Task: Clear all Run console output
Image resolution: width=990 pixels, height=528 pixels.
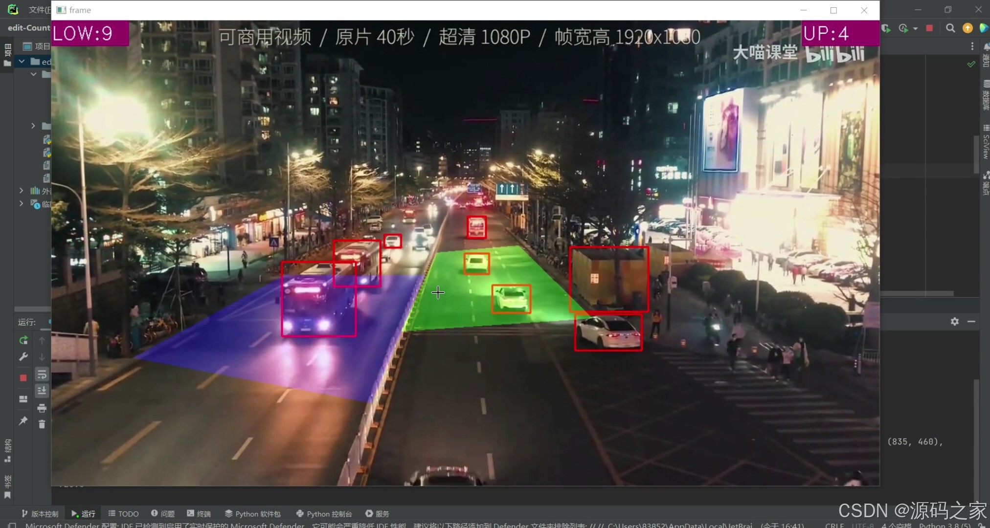Action: 42,424
